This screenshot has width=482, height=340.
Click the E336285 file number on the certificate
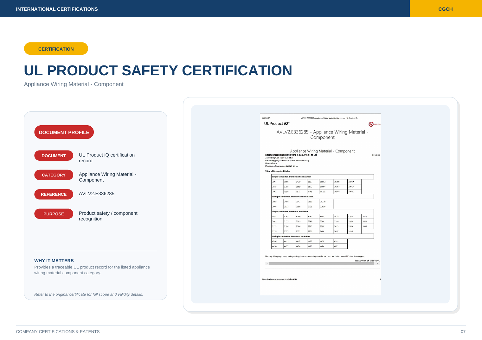(376, 155)
